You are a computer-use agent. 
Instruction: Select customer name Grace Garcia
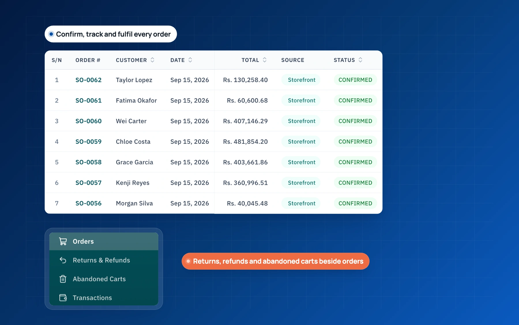[x=134, y=162]
